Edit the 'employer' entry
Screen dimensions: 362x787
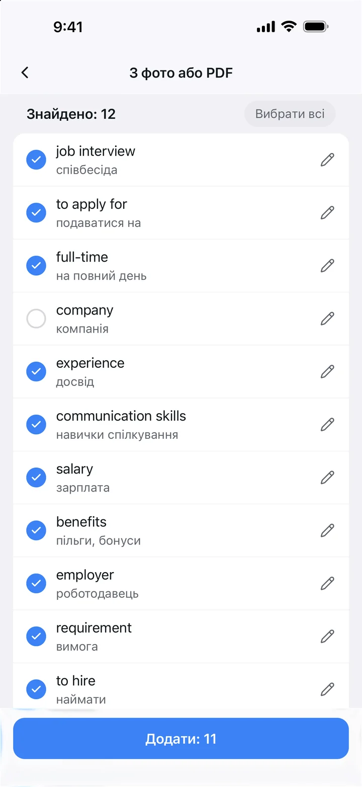(x=327, y=583)
